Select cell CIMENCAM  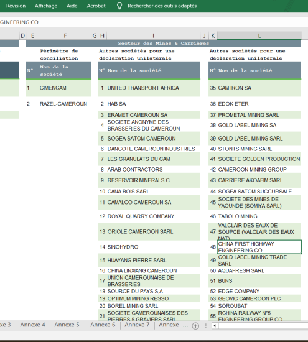click(65, 88)
